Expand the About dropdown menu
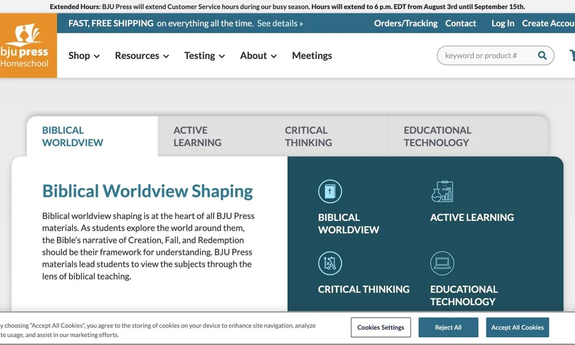This screenshot has height=345, width=575. coord(258,56)
